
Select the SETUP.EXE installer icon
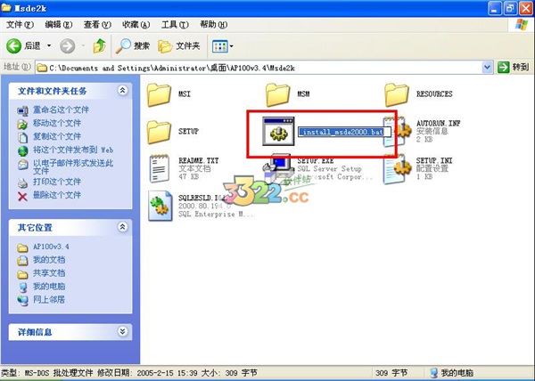278,169
